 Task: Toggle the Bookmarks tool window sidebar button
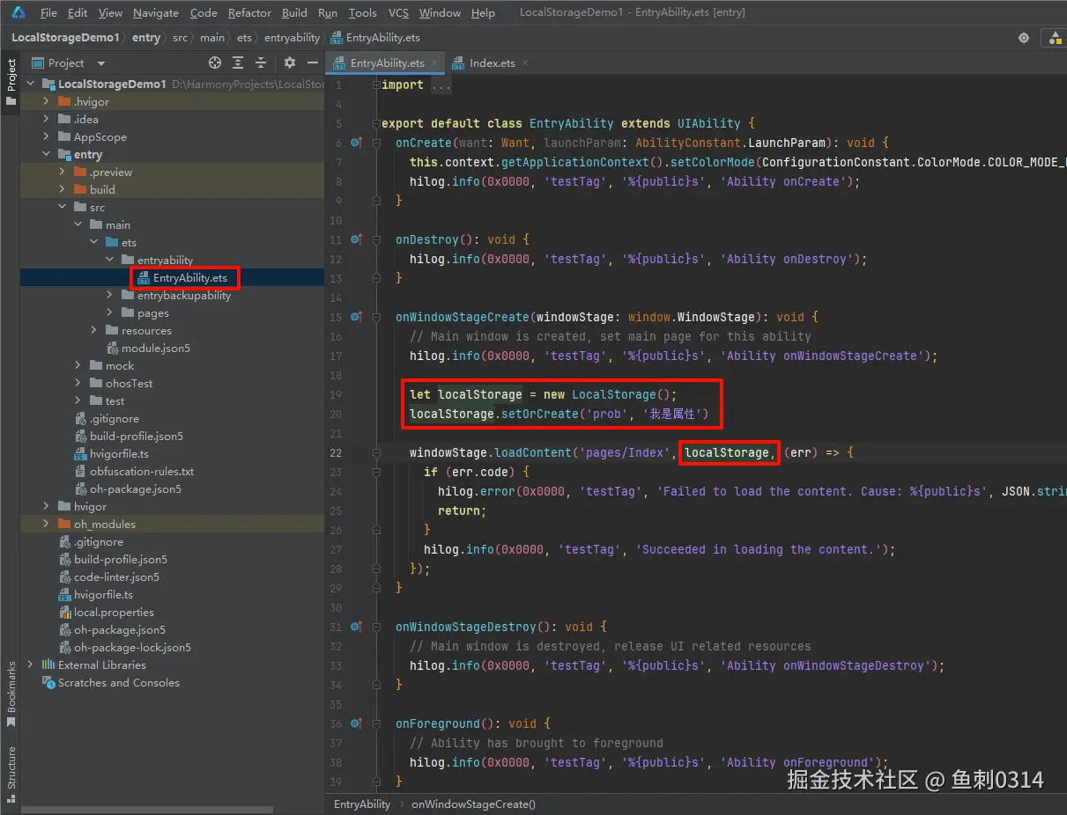tap(11, 694)
